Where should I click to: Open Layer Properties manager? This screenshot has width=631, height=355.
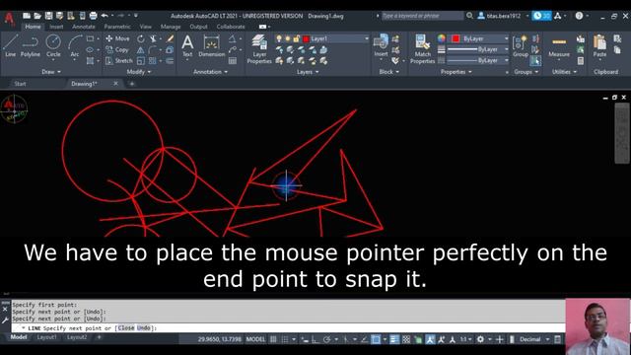coord(259,49)
